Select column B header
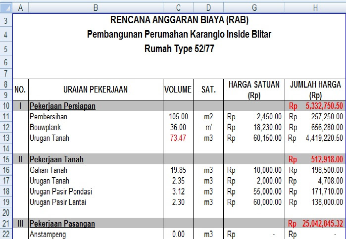 coord(96,8)
